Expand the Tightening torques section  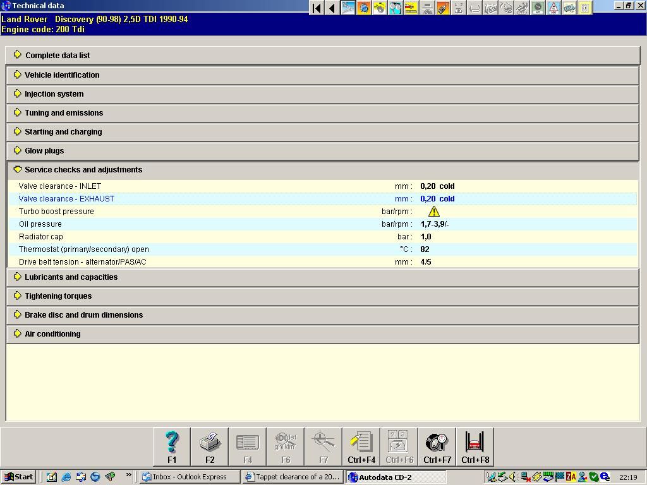[323, 296]
